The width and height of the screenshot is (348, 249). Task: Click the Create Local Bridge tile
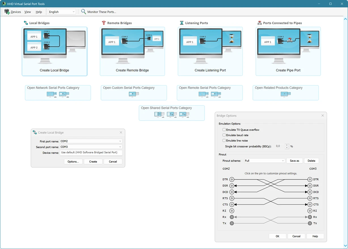coord(54,51)
